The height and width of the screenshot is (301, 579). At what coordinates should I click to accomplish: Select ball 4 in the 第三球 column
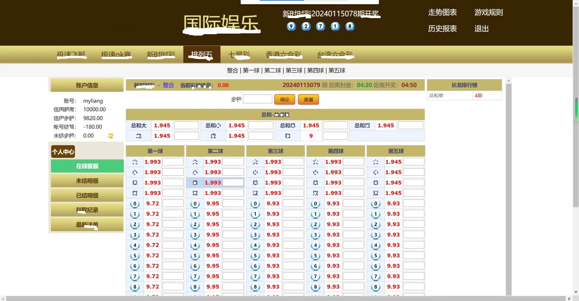(x=255, y=245)
